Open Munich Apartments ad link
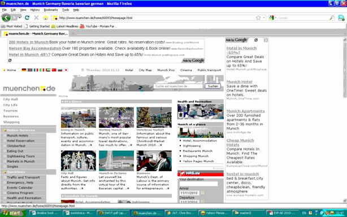This screenshot has height=217, width=347. click(245, 111)
